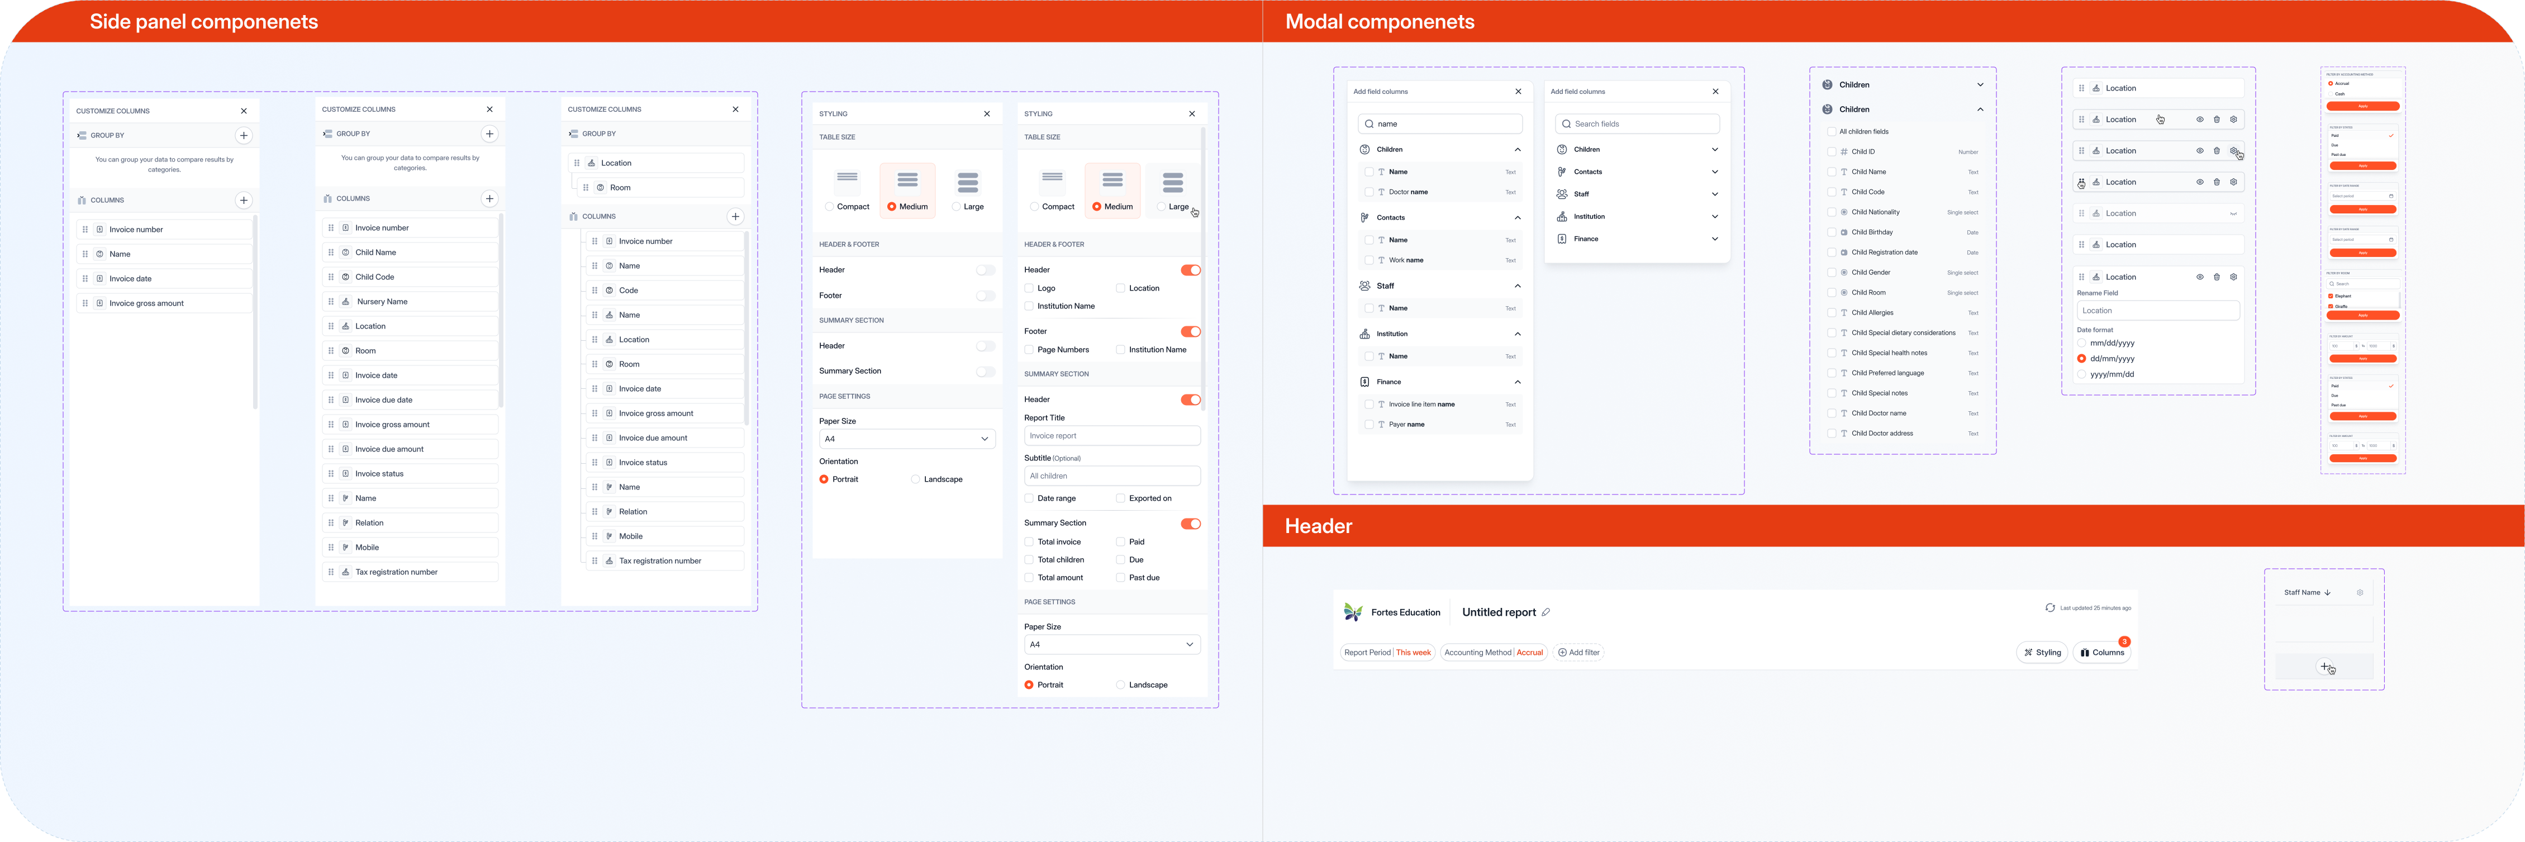The height and width of the screenshot is (842, 2525).
Task: Open the Styling button in the header
Action: coord(2042,653)
